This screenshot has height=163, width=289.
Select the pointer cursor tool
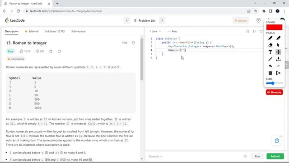(278, 45)
